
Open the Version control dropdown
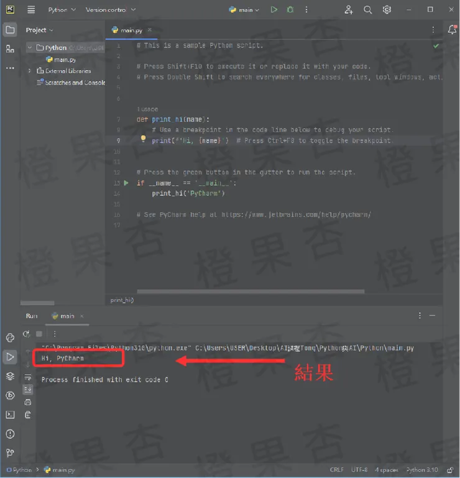[x=111, y=10]
